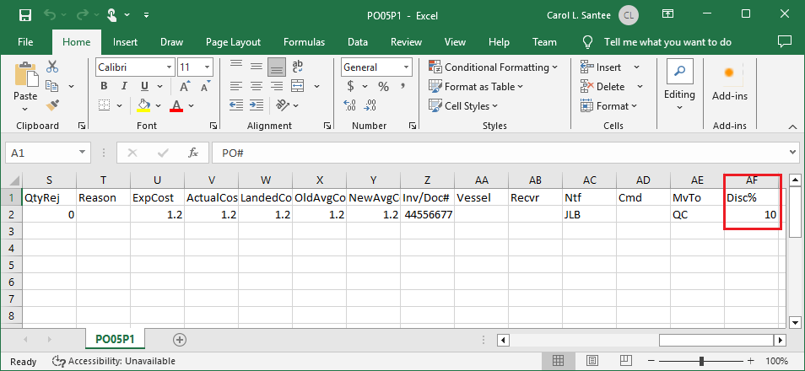Open the Formulas ribbon tab

[304, 42]
